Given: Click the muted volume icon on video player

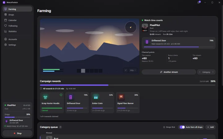Looking at the screenshot, I should click(x=125, y=70).
